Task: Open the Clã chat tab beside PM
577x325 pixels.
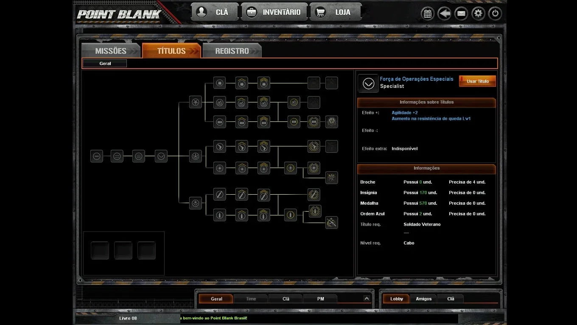Action: click(x=286, y=299)
